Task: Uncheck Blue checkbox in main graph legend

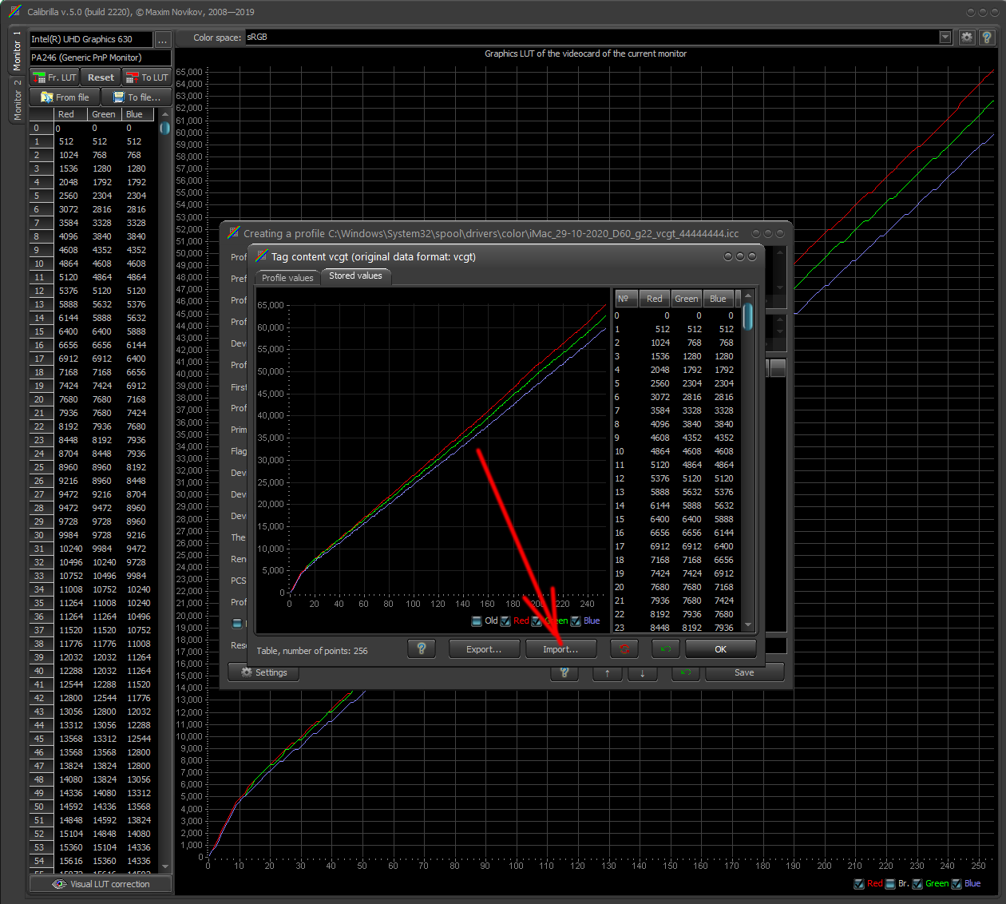Action: click(x=956, y=884)
